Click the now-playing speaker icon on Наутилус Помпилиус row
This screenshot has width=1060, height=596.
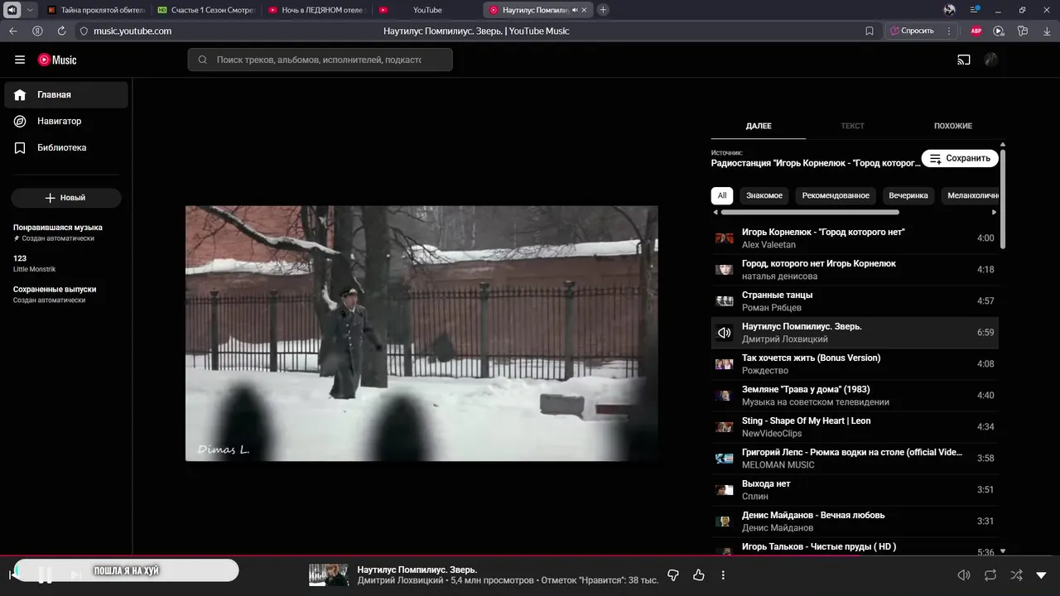point(725,333)
